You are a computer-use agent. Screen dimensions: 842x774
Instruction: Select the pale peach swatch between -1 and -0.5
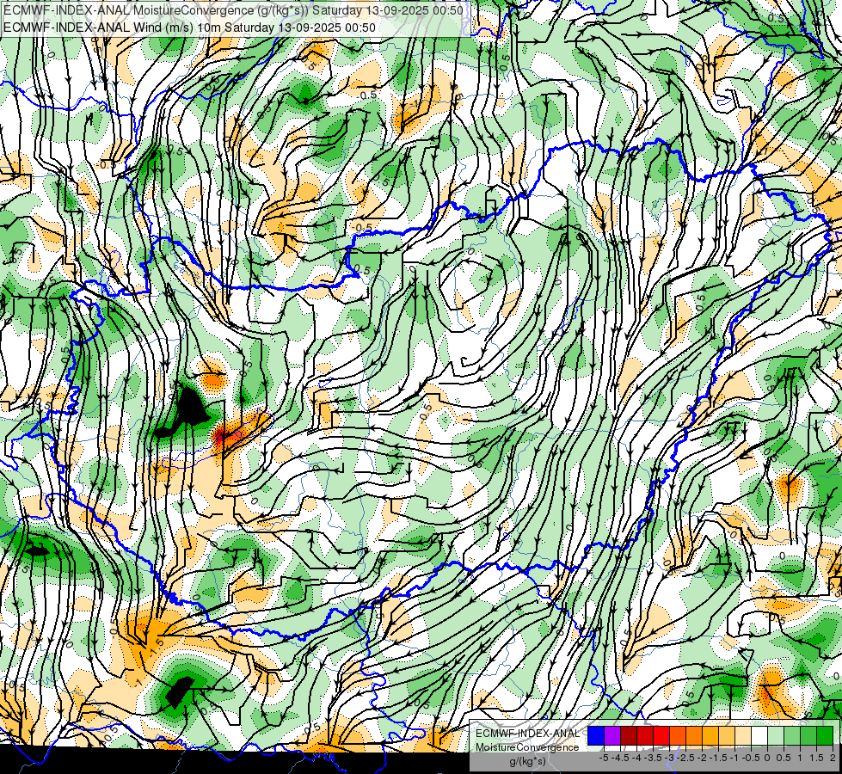coord(743,736)
